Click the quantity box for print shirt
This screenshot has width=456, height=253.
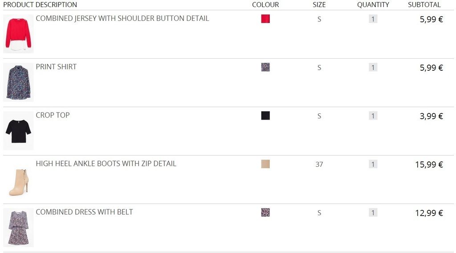point(373,68)
